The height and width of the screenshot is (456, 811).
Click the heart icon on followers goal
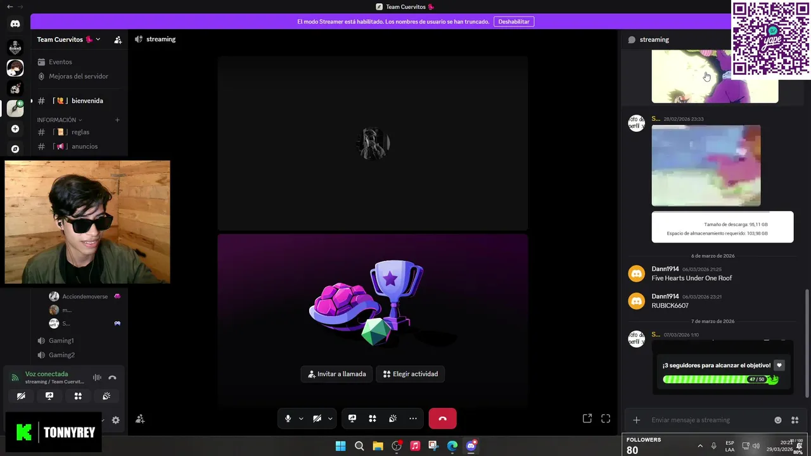pos(779,365)
